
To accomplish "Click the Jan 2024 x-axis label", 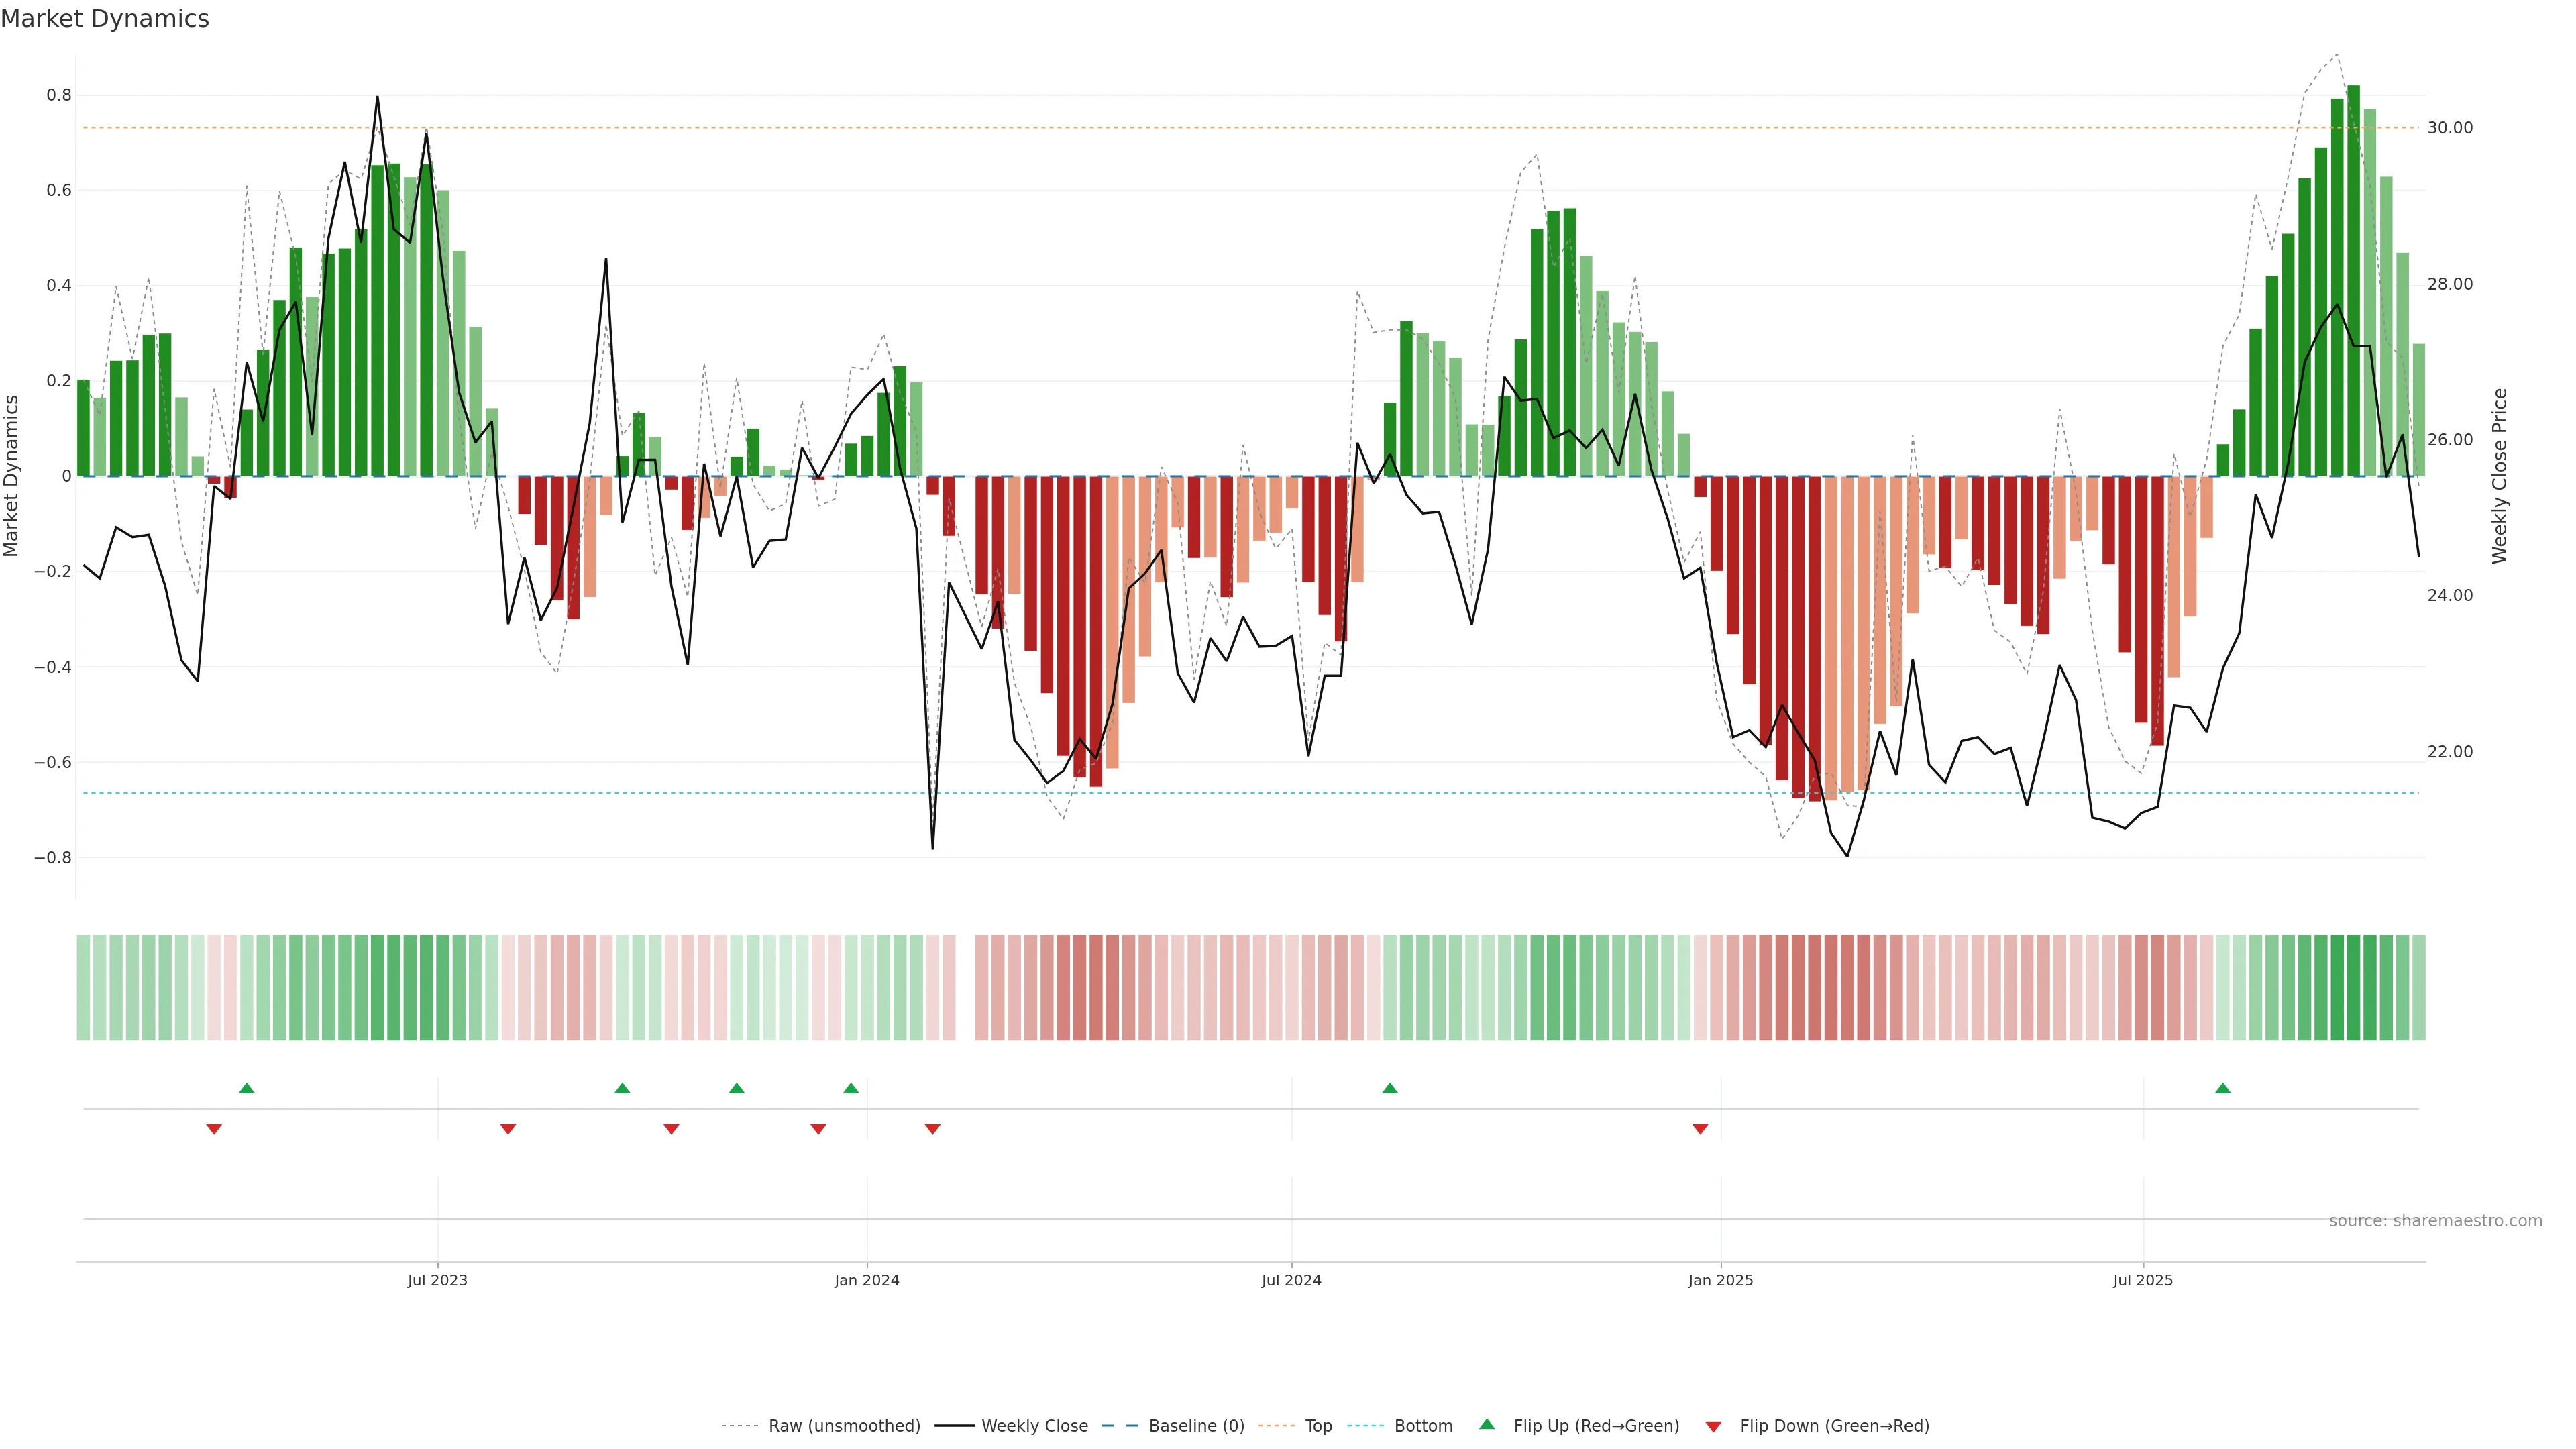I will 867,1280.
